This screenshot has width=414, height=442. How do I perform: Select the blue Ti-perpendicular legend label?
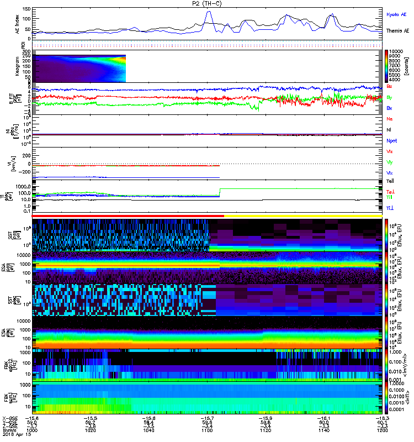point(390,208)
